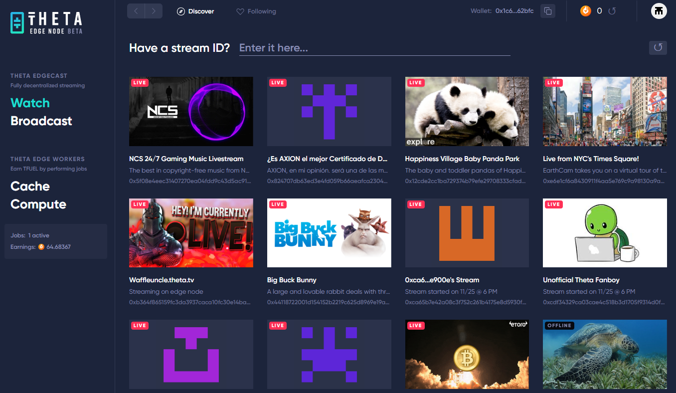676x393 pixels.
Task: Refresh the stream list with the reload button
Action: (x=658, y=47)
